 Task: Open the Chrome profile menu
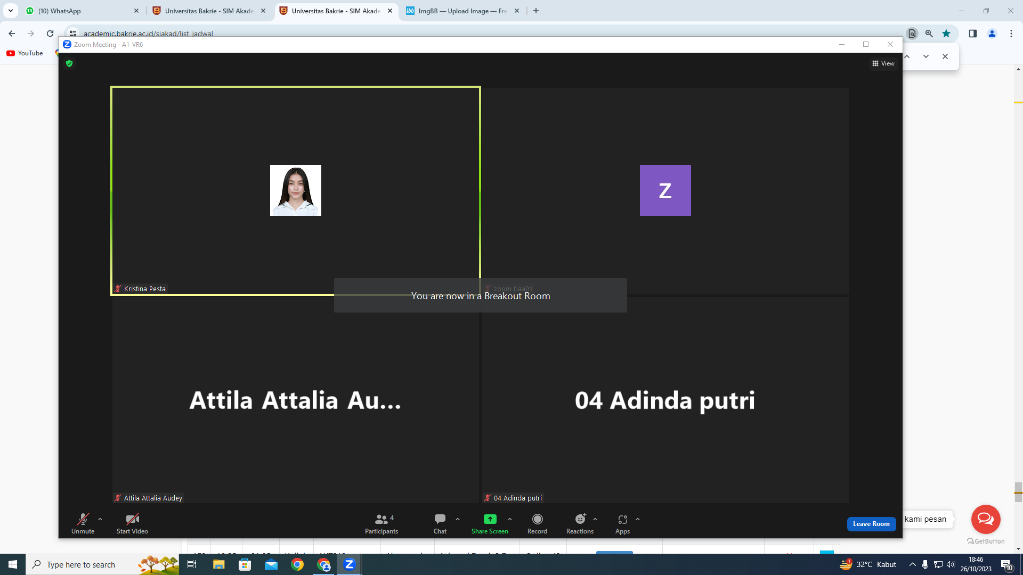(x=992, y=34)
